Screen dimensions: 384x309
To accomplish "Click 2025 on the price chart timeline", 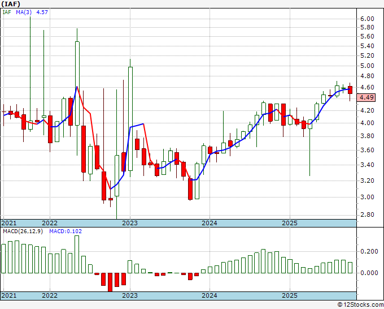I will 290,223.
